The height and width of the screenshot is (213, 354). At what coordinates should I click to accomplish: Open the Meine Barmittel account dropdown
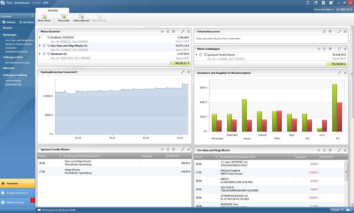[324, 9]
